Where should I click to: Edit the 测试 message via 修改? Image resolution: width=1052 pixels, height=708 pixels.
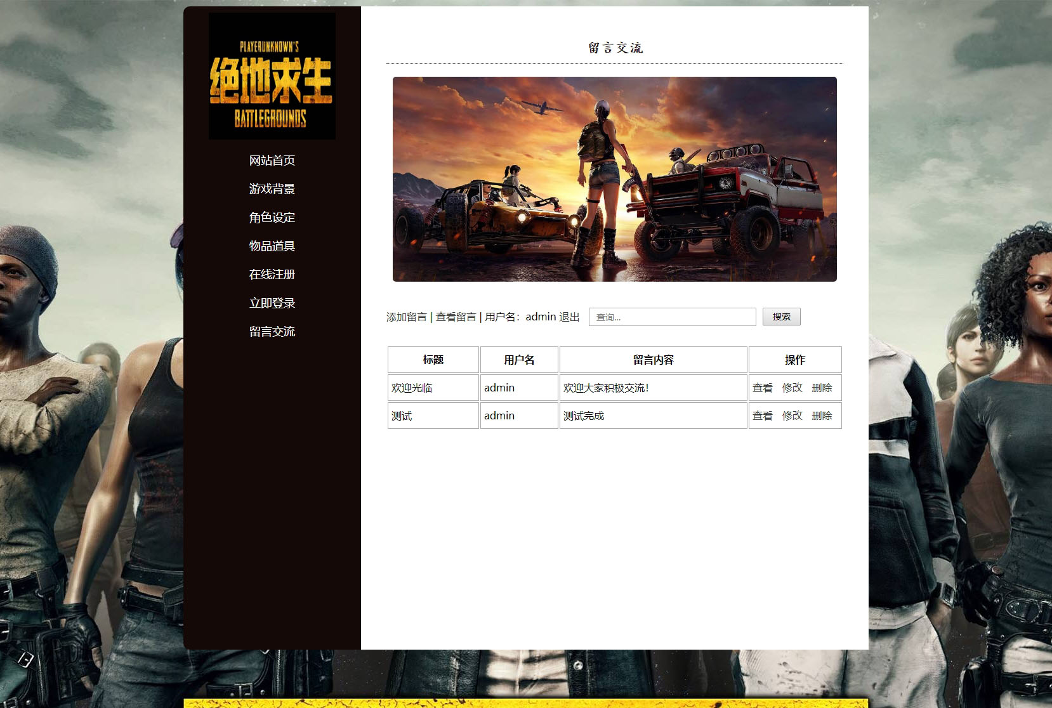pos(792,416)
